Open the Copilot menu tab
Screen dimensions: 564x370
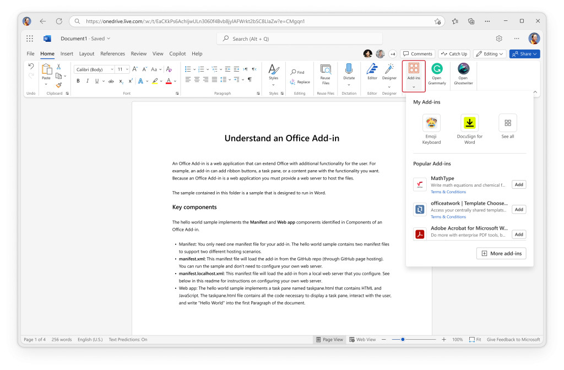[177, 53]
